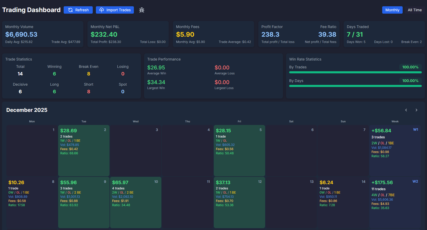This screenshot has height=230, width=427.
Task: Click Vol: $1,084.17 in week W1
Action: (x=381, y=148)
